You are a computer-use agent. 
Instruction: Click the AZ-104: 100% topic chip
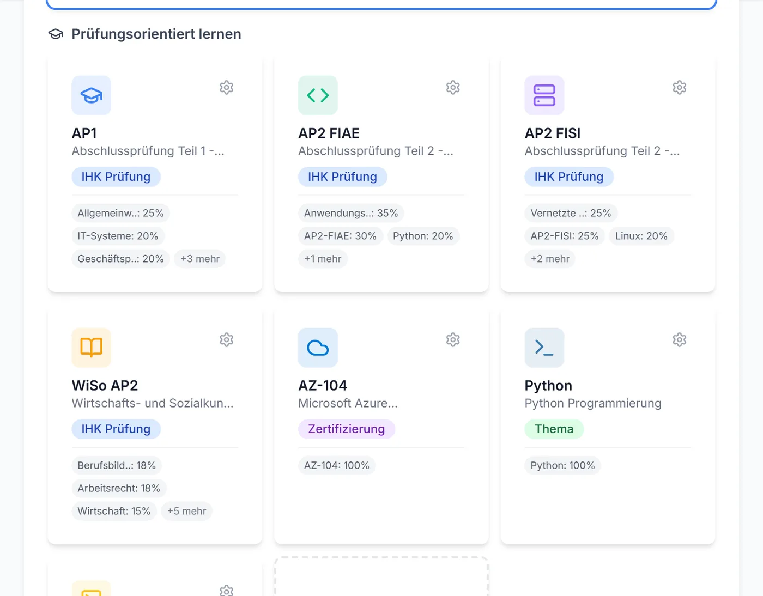pyautogui.click(x=337, y=465)
